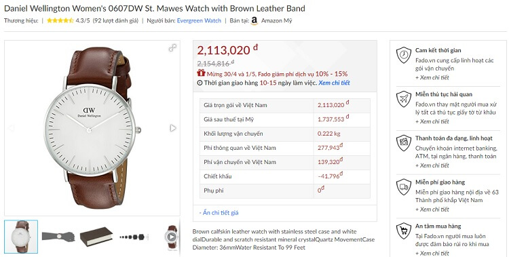This screenshot has width=509, height=257.
Task: Collapse price details via Ẩn chi tiết giá
Action: (219, 213)
